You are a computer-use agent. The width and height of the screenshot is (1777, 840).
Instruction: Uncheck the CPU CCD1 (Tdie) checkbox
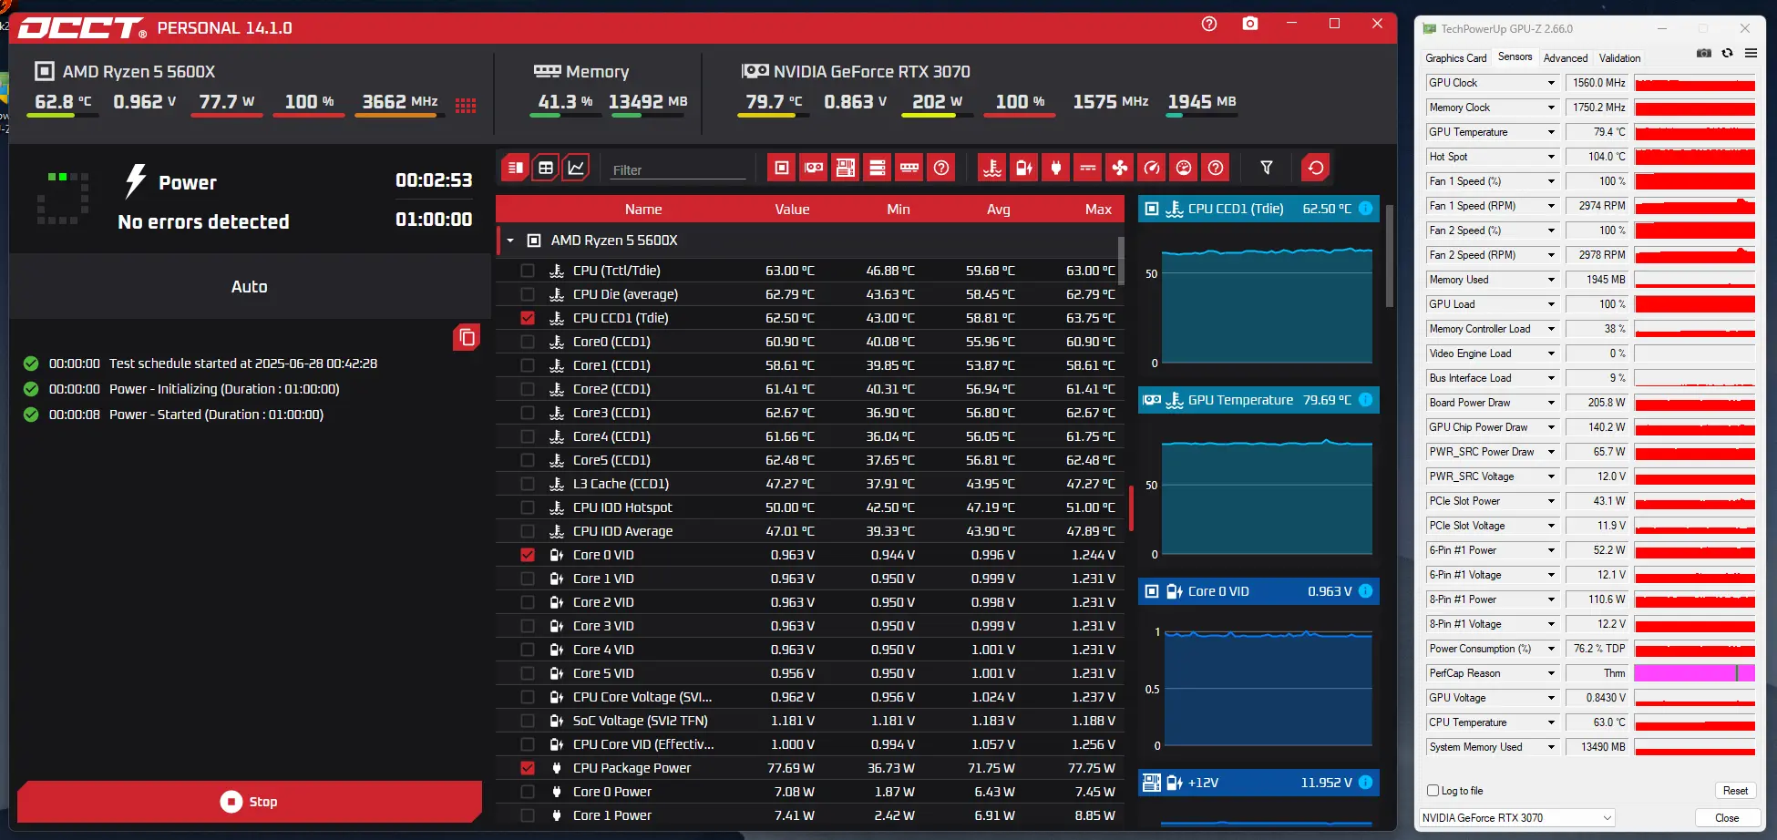click(x=528, y=318)
